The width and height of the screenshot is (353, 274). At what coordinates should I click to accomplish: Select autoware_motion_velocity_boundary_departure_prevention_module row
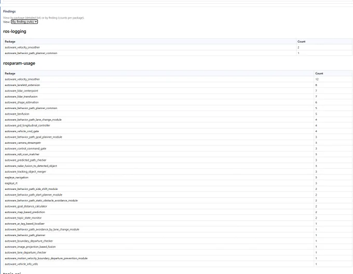(178, 258)
